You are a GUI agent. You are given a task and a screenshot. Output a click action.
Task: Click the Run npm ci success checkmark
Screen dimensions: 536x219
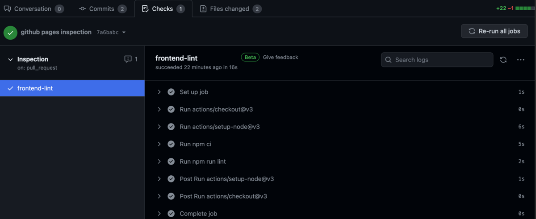[171, 144]
